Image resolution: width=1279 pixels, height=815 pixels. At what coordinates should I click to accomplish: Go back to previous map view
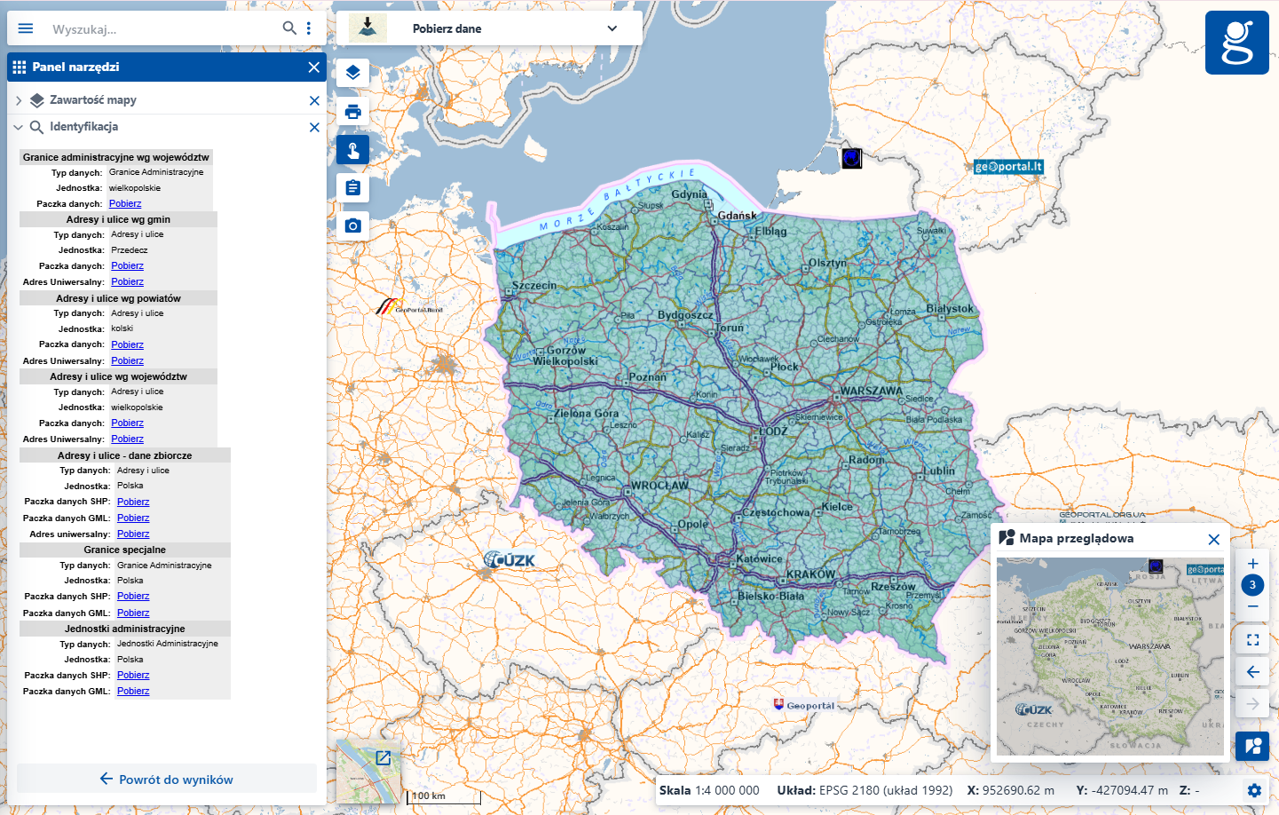coord(1252,672)
